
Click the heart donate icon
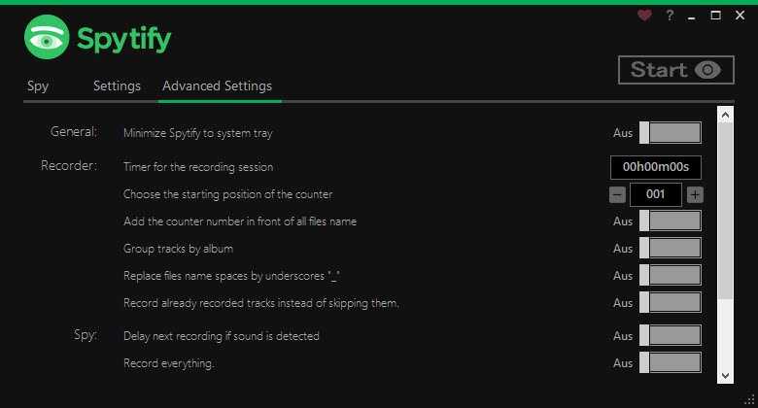pos(644,16)
